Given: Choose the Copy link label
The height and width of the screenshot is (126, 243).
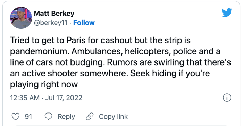Looking at the screenshot, I should (x=113, y=117).
